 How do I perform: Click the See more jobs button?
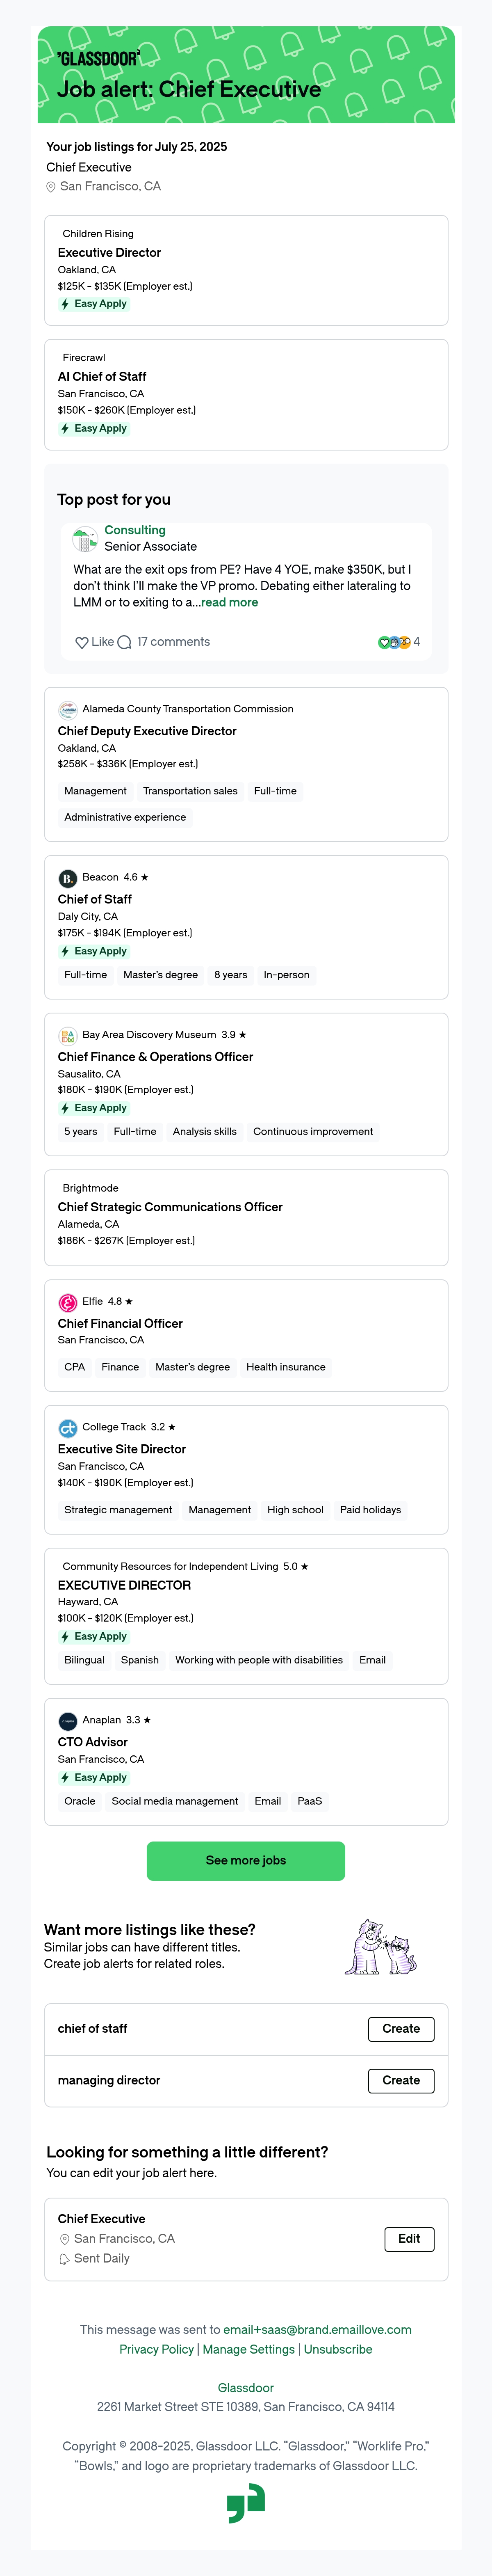246,1860
